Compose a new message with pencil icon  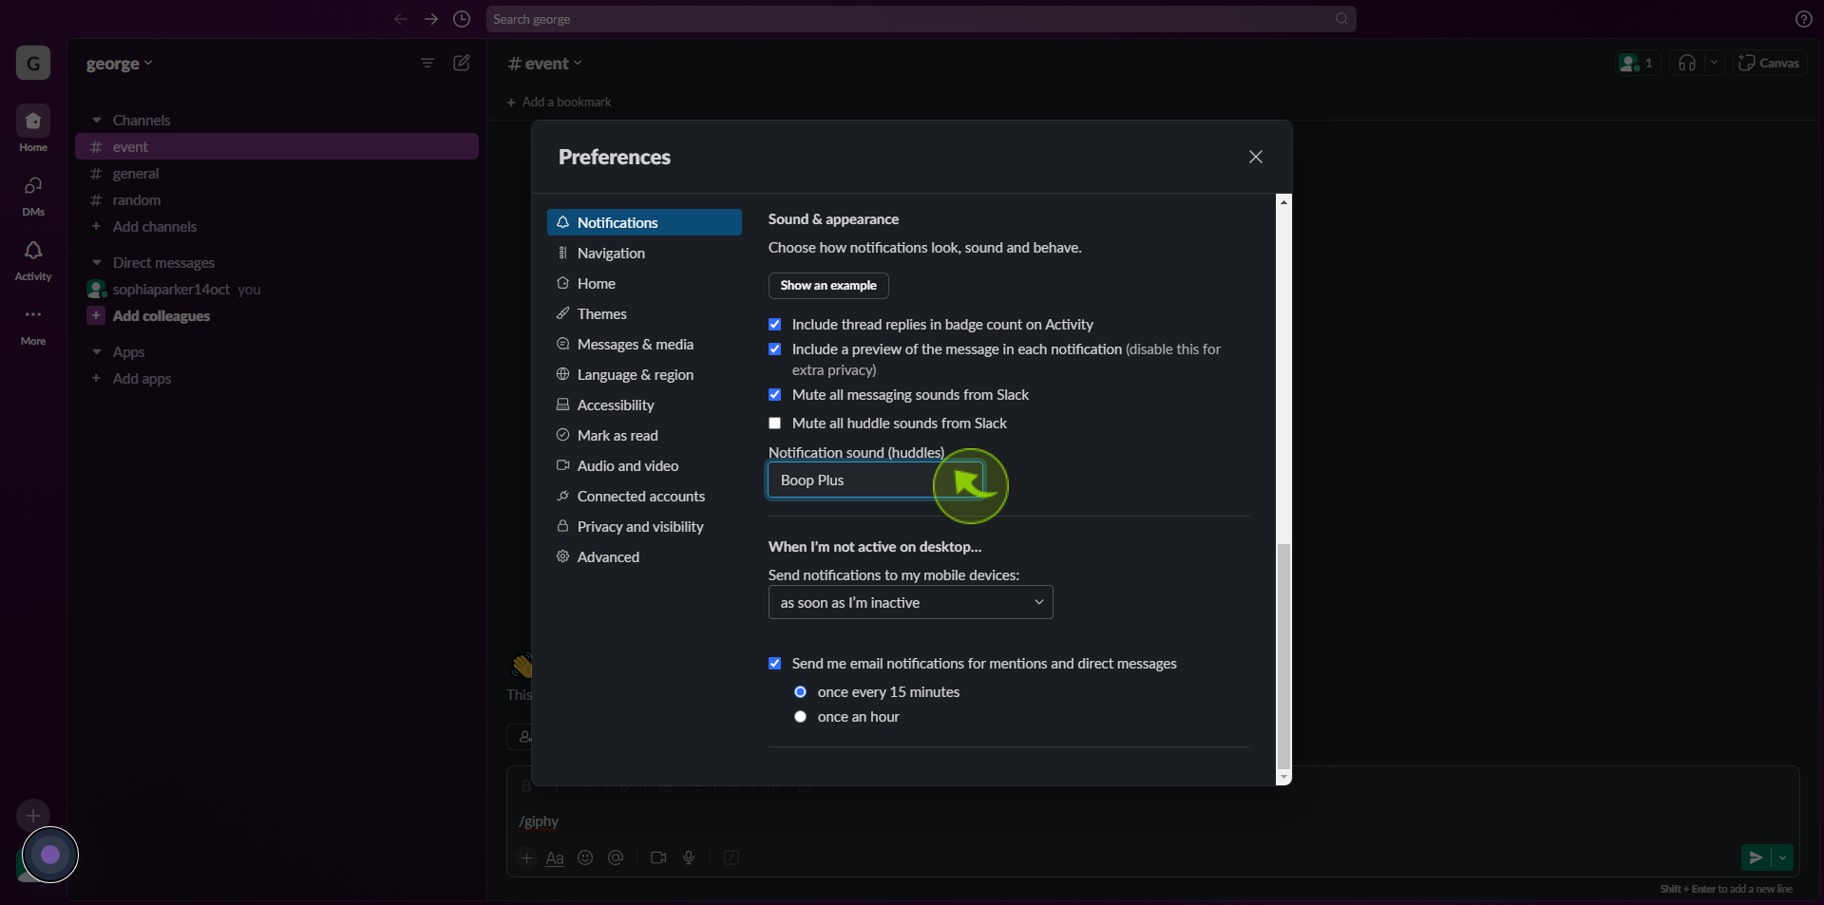(462, 63)
